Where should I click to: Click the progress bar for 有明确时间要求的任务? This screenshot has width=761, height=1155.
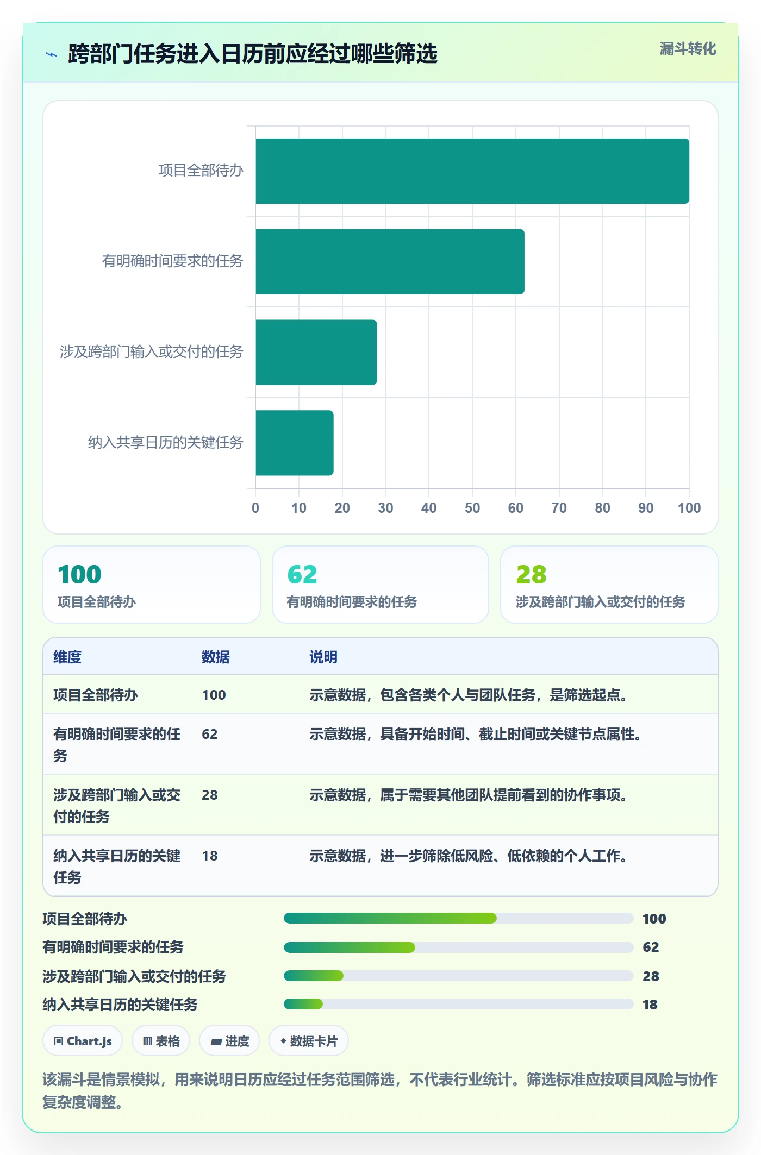click(459, 947)
